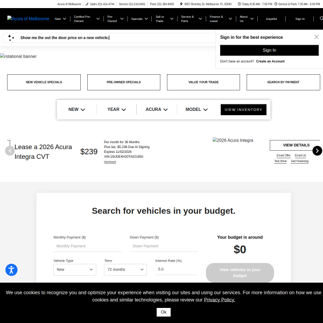The height and width of the screenshot is (323, 323).
Task: Click the "$239" lease price
Action: tap(89, 152)
